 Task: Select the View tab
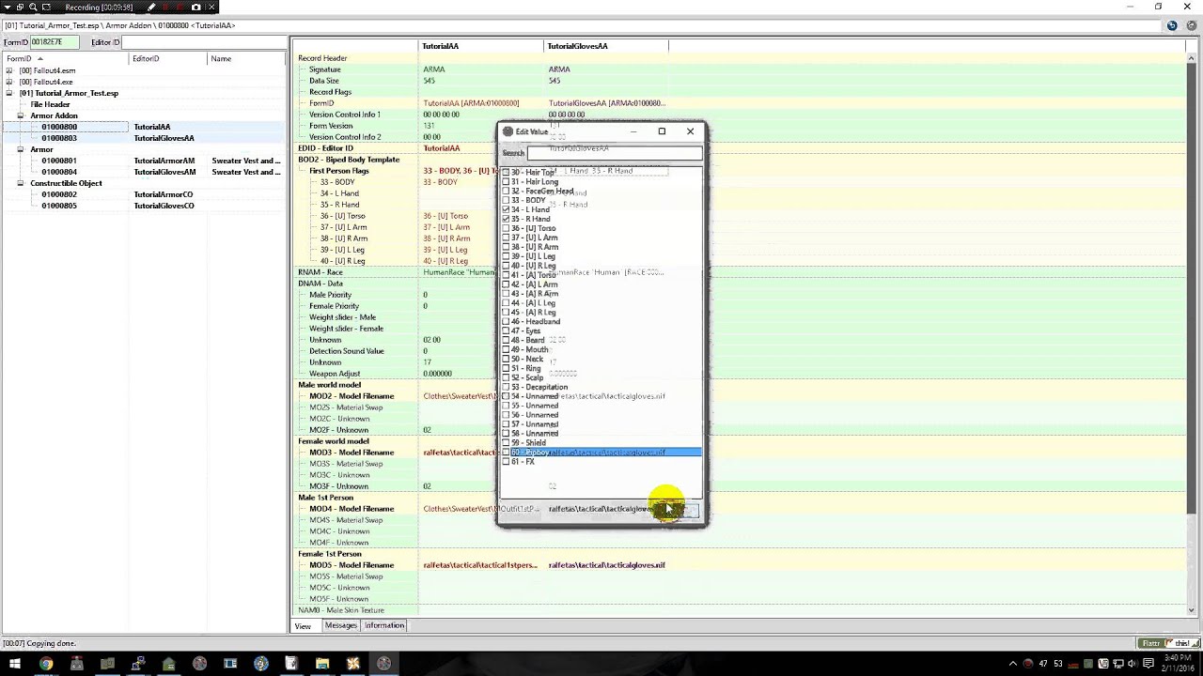click(x=303, y=625)
